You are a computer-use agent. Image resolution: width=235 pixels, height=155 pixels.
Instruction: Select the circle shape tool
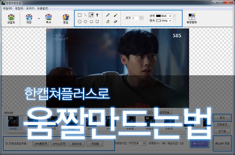(x=86, y=22)
